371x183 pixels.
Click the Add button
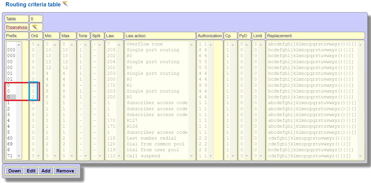(x=46, y=171)
